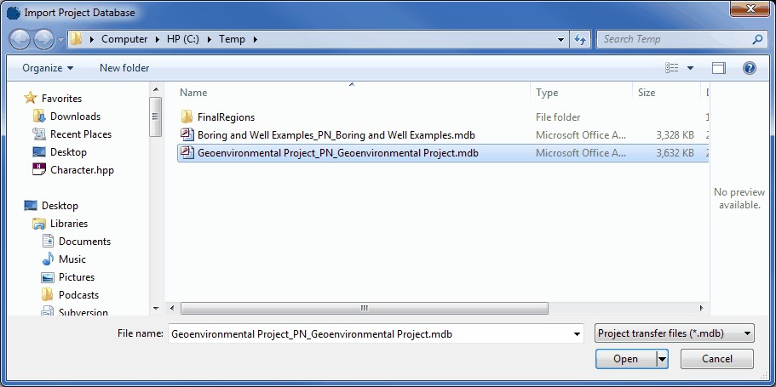The image size is (776, 387).
Task: Click the change view icon
Action: [x=672, y=68]
